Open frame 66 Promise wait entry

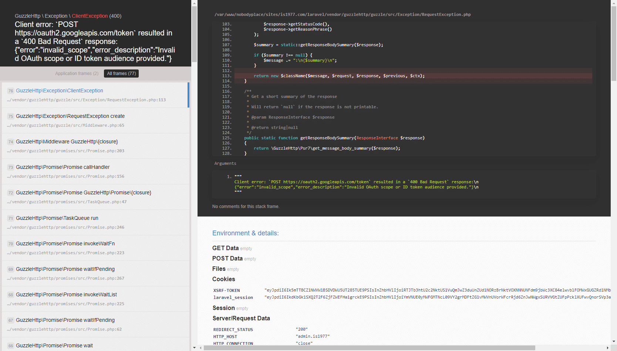[95, 344]
